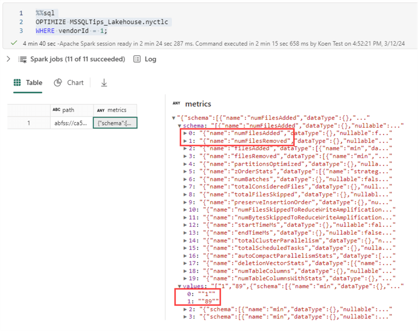The image size is (418, 331).
Task: Click the green success checkmark icon
Action: pyautogui.click(x=14, y=43)
